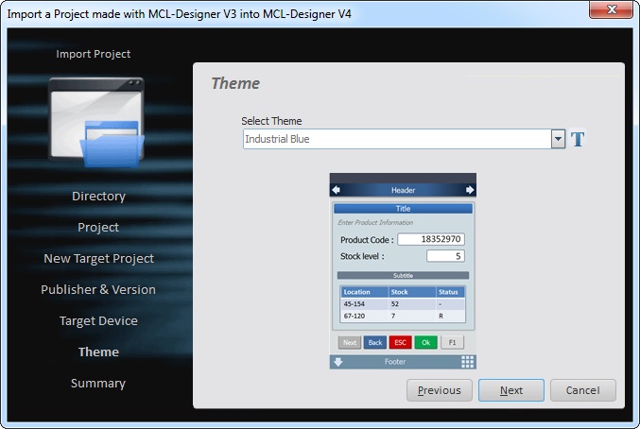Viewport: 640px width, 429px height.
Task: Click the Product Code field in preview
Action: [430, 240]
